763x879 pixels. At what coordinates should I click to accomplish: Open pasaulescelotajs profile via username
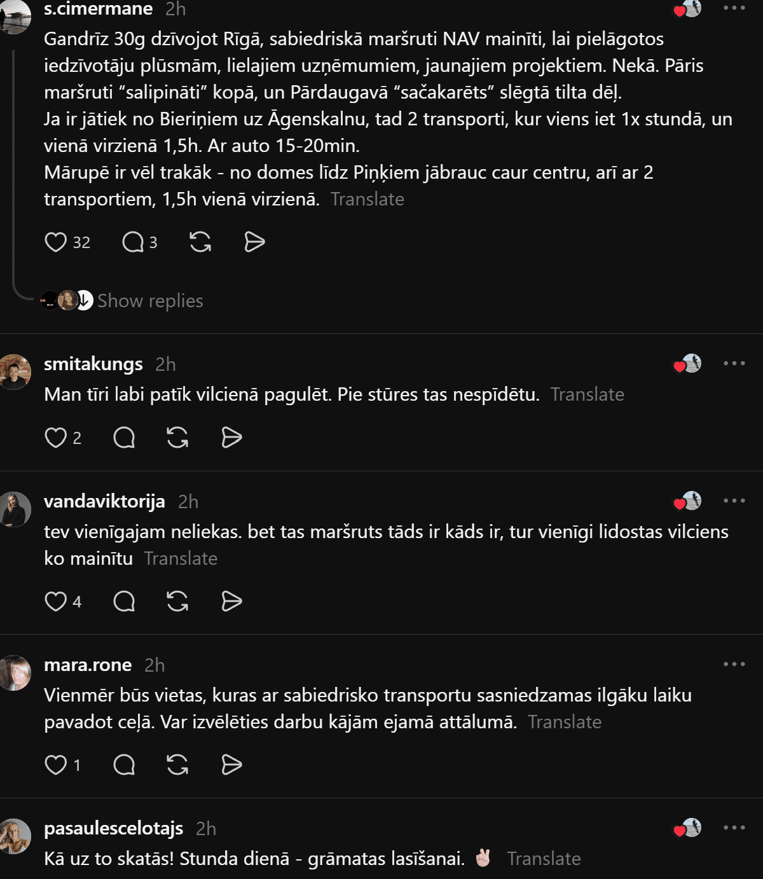click(x=114, y=828)
